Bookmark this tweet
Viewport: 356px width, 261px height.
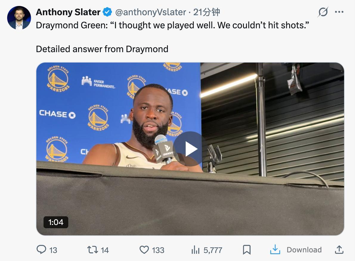tap(247, 250)
